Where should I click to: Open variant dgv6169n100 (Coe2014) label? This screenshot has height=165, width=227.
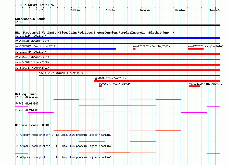pos(110,78)
